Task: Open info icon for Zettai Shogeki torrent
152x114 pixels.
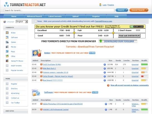Action: [105, 76]
